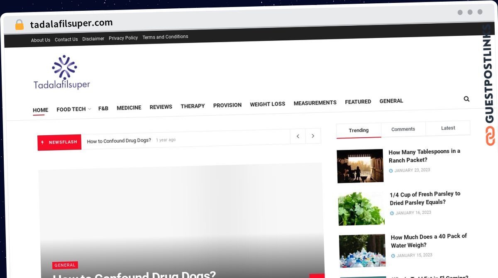This screenshot has height=278, width=498.
Task: Open the Medicine category
Action: [x=129, y=107]
